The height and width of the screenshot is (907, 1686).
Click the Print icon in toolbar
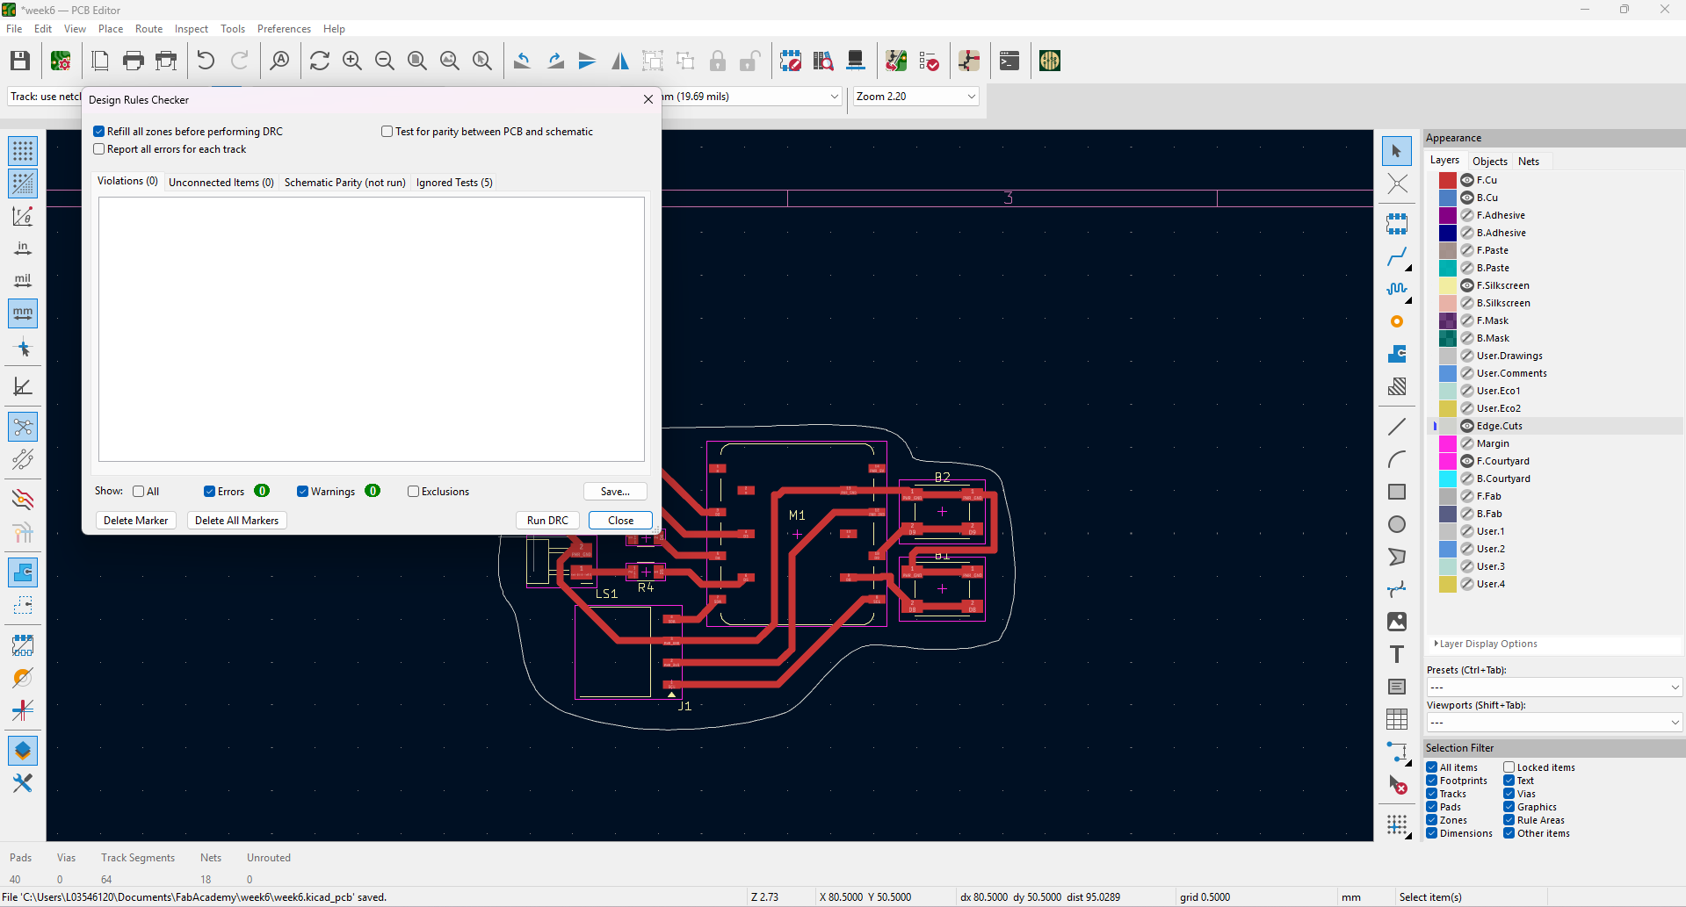click(134, 61)
